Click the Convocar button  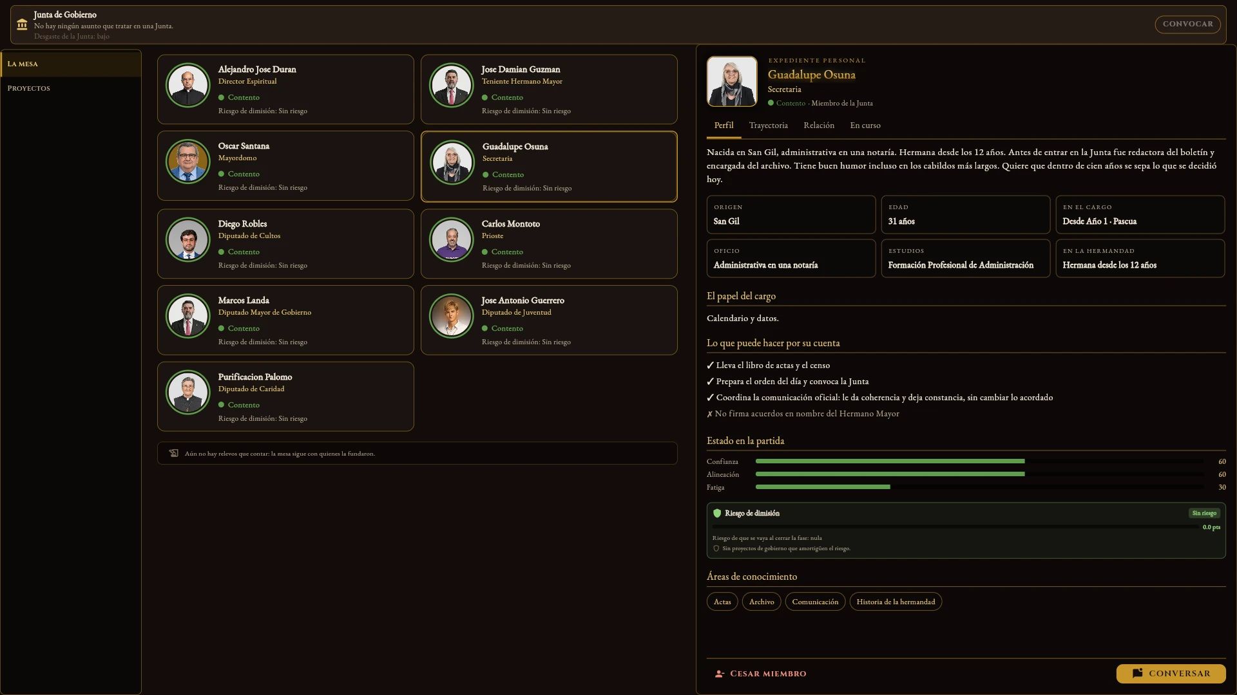click(x=1187, y=24)
